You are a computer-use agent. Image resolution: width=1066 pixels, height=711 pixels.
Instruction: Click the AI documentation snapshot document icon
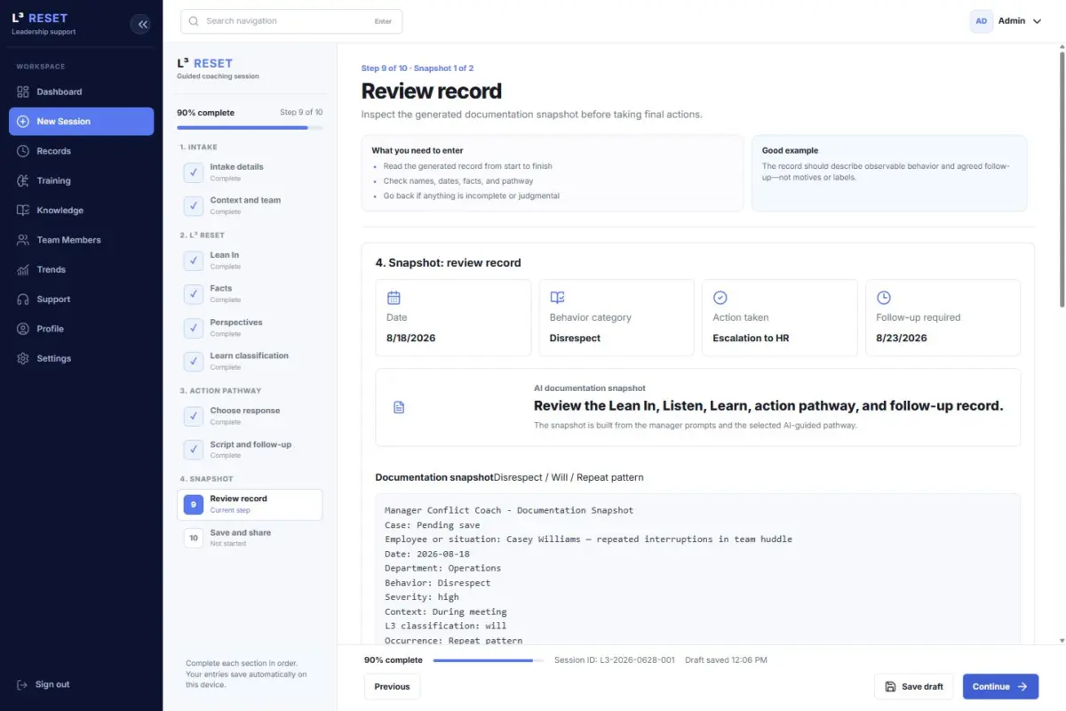(399, 407)
